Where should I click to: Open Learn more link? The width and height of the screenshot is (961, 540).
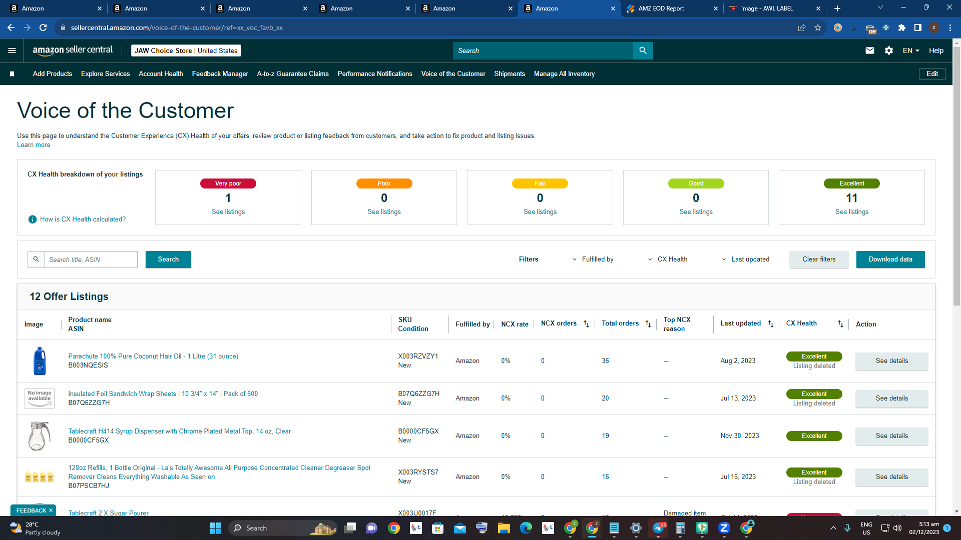pyautogui.click(x=34, y=145)
